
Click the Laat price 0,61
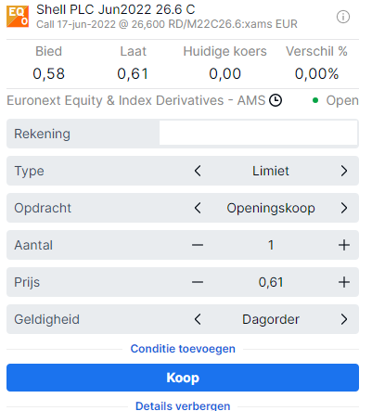tap(133, 74)
